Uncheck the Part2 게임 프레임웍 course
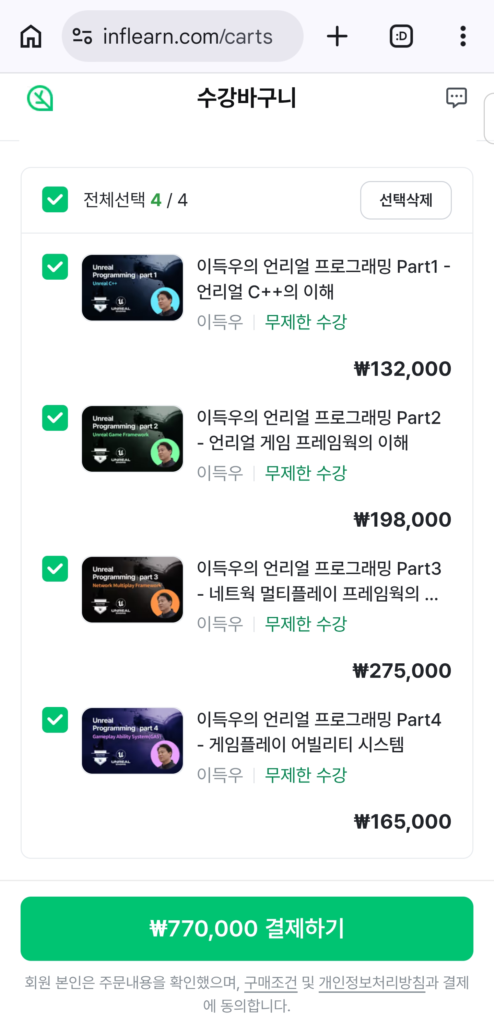 tap(55, 418)
